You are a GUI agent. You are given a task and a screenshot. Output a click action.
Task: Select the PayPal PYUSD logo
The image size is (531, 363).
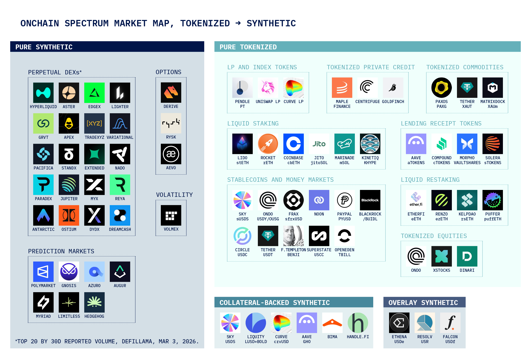click(x=344, y=200)
